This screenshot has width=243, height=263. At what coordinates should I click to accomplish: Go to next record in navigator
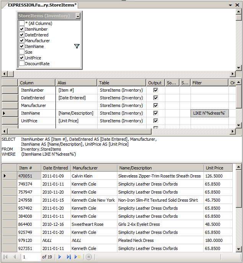(x=60, y=256)
